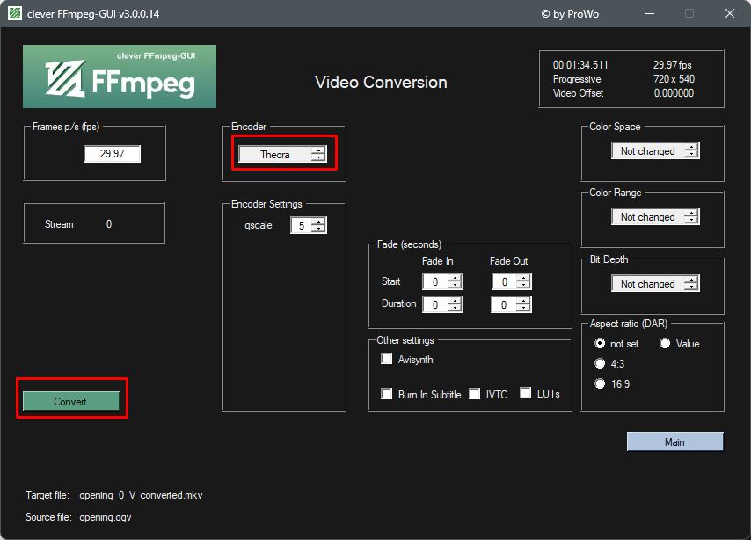The height and width of the screenshot is (540, 751).
Task: Step the Bit Depth spinner arrows
Action: point(691,284)
